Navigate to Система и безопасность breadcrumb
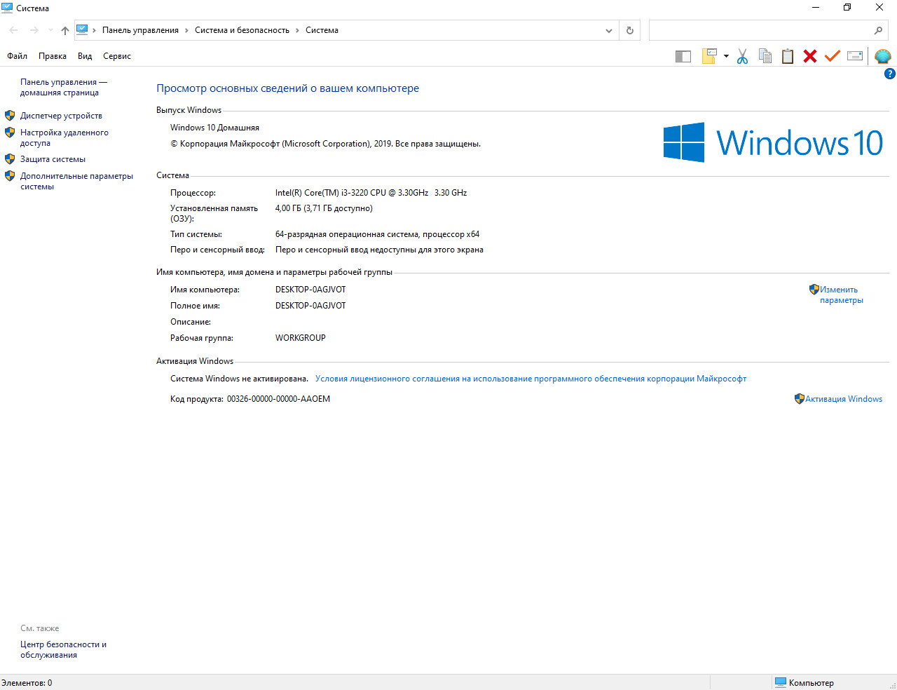 pyautogui.click(x=242, y=30)
